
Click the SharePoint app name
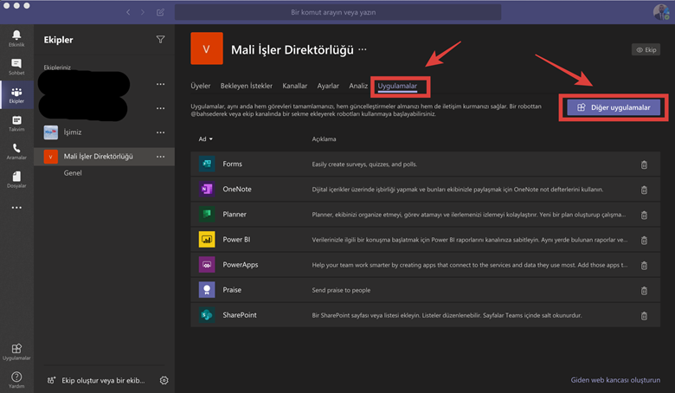point(240,314)
